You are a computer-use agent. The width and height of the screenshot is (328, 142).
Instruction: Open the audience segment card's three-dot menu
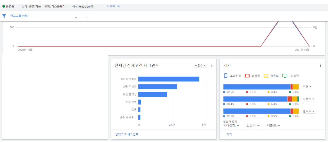tap(212, 65)
